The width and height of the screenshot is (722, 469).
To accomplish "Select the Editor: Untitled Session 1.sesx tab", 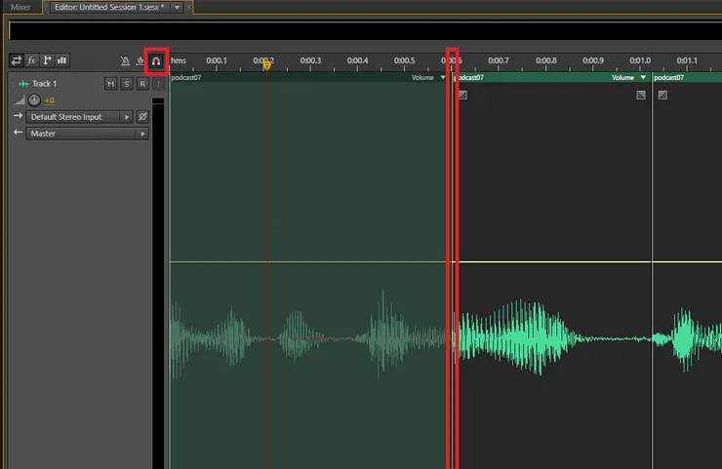I will [108, 7].
